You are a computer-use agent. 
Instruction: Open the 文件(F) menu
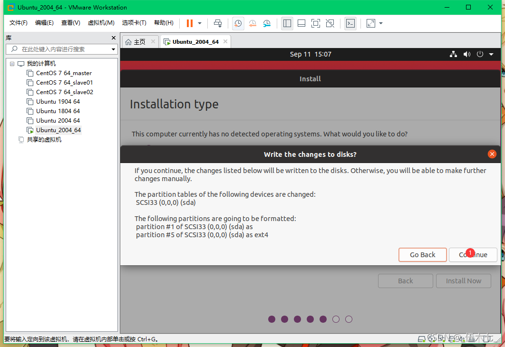click(x=19, y=22)
